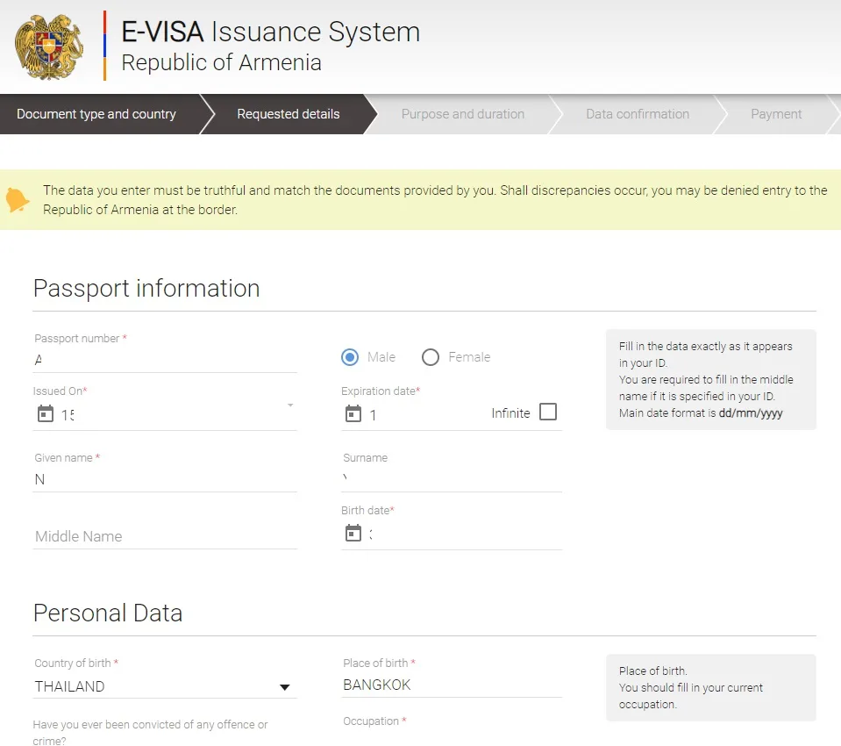The width and height of the screenshot is (841, 746).
Task: Open the Issued On calendar icon
Action: [x=45, y=413]
